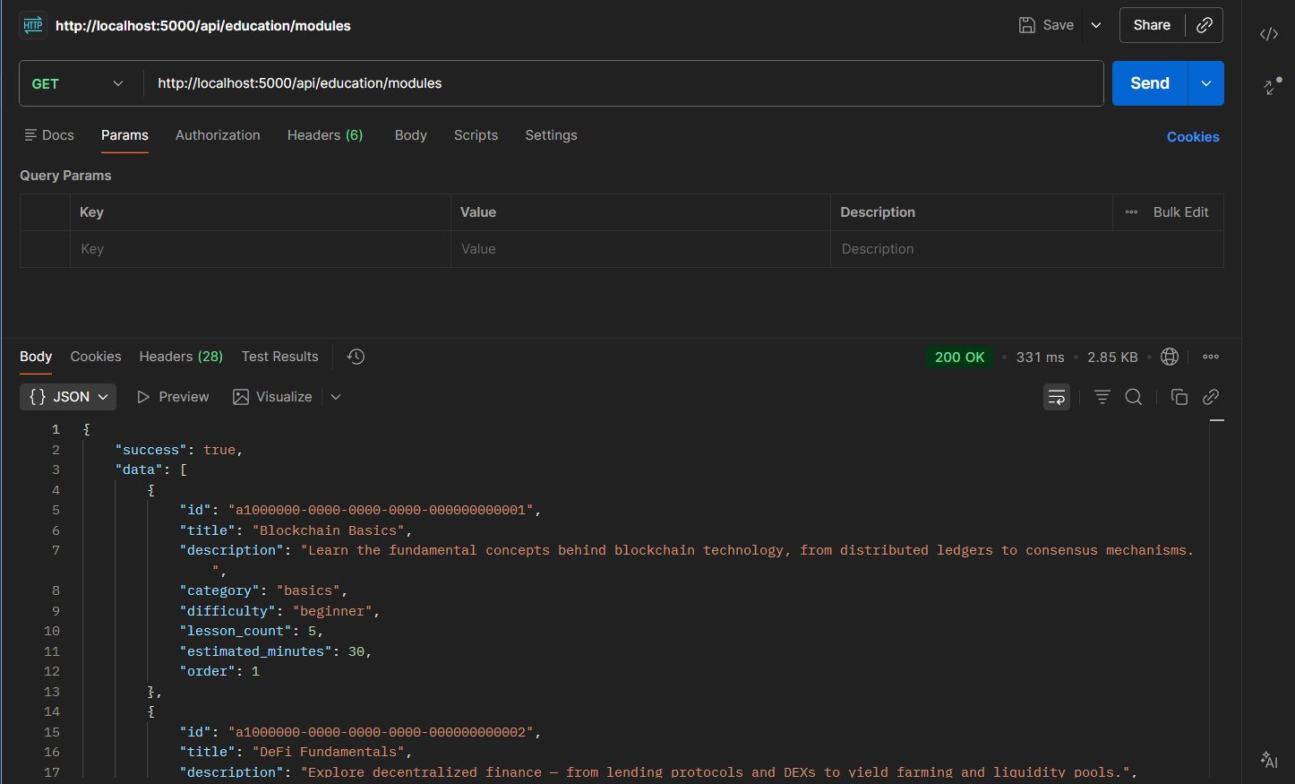This screenshot has width=1295, height=784.
Task: Click the globe network icon in response bar
Action: tap(1170, 357)
